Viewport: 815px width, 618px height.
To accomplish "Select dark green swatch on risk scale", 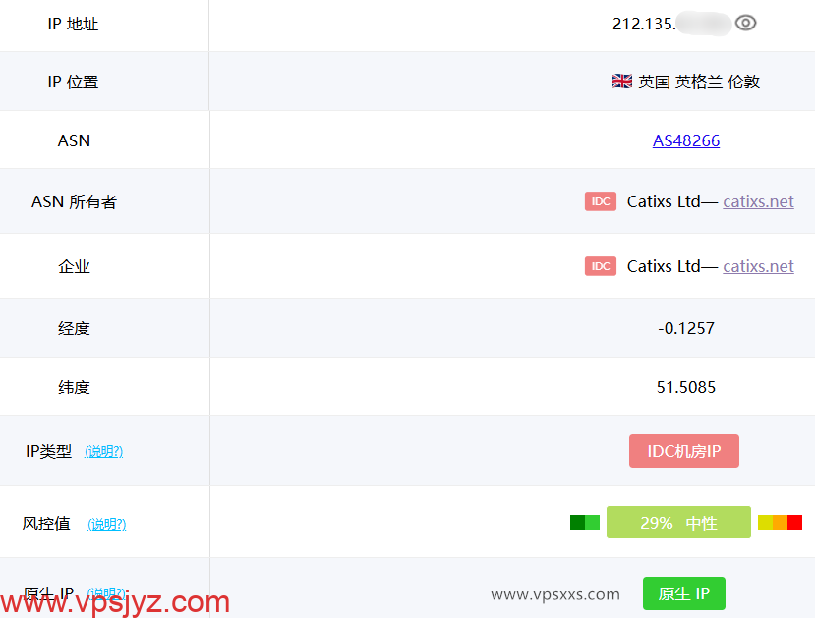I will pyautogui.click(x=577, y=523).
